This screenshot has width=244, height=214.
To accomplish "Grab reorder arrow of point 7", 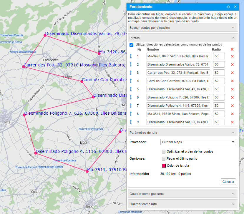I will [x=131, y=106].
